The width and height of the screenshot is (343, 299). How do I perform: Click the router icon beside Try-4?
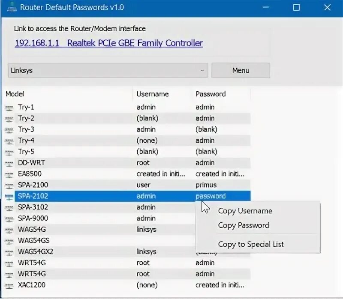point(9,141)
